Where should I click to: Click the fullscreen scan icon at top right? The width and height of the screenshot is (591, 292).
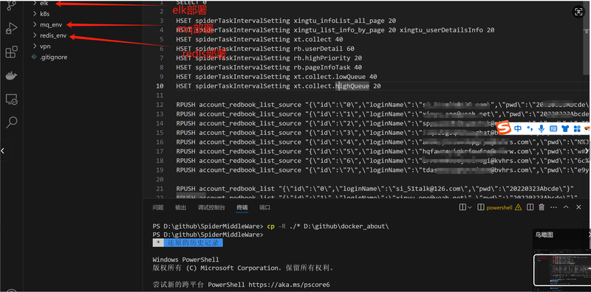click(578, 12)
